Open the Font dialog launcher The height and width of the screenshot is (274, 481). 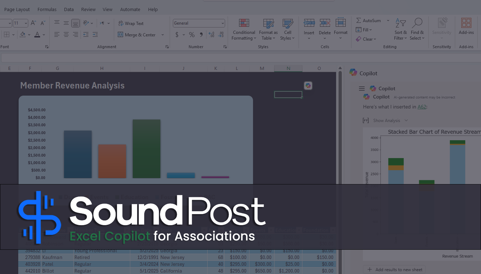47,47
